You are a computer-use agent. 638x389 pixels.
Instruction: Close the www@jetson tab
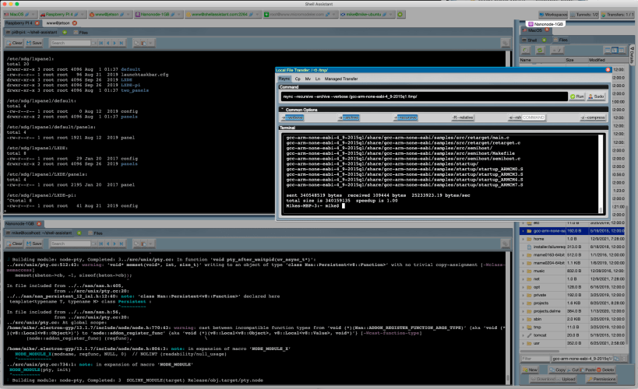click(x=75, y=23)
